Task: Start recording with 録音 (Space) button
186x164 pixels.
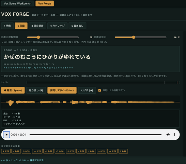Action: click(13, 90)
